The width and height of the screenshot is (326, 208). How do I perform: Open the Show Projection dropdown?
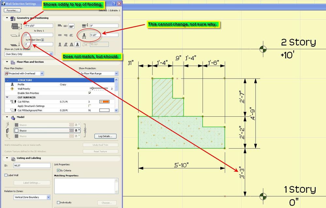pos(99,73)
